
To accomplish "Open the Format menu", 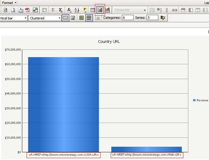I will coord(9,3).
